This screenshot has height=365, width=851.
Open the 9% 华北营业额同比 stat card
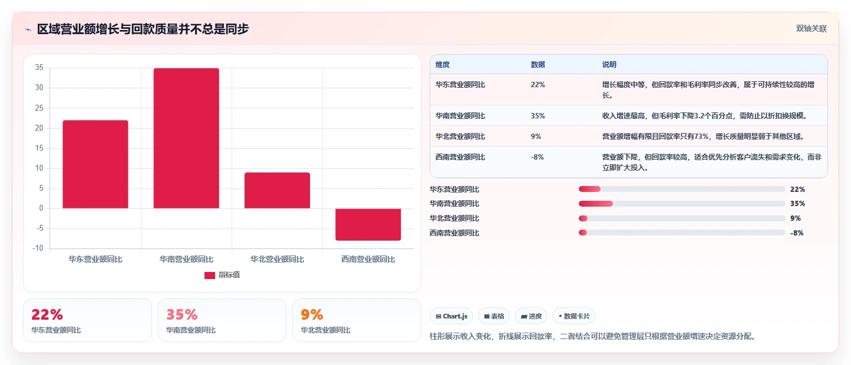(357, 320)
